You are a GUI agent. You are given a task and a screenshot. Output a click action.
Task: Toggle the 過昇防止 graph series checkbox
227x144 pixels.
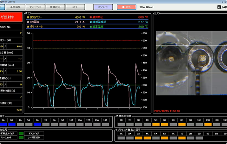(91, 17)
